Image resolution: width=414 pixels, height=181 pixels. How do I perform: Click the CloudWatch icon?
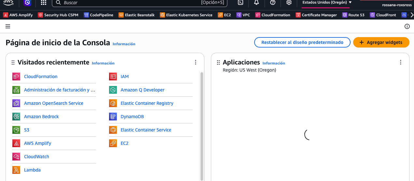coord(16,157)
